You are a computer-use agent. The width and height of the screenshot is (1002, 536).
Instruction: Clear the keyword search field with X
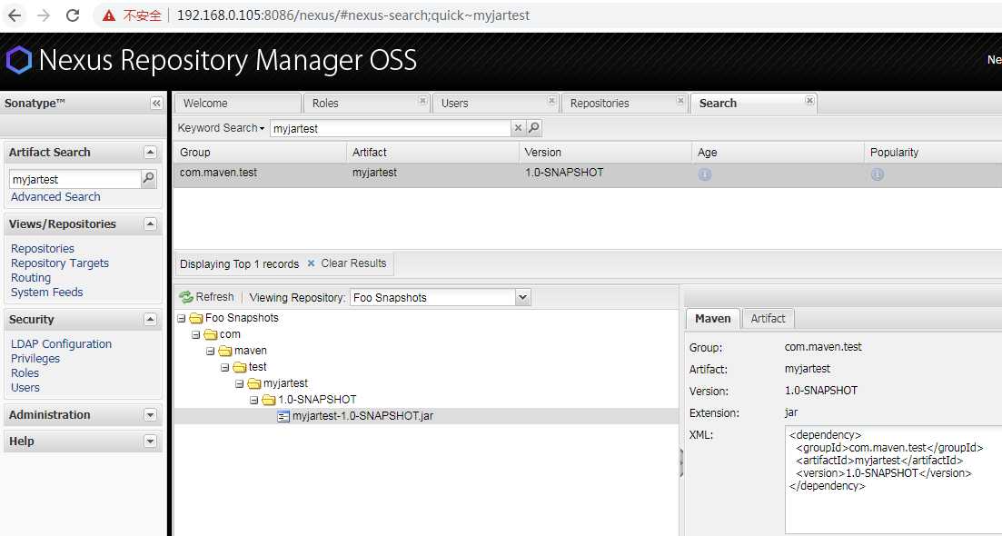coord(518,128)
